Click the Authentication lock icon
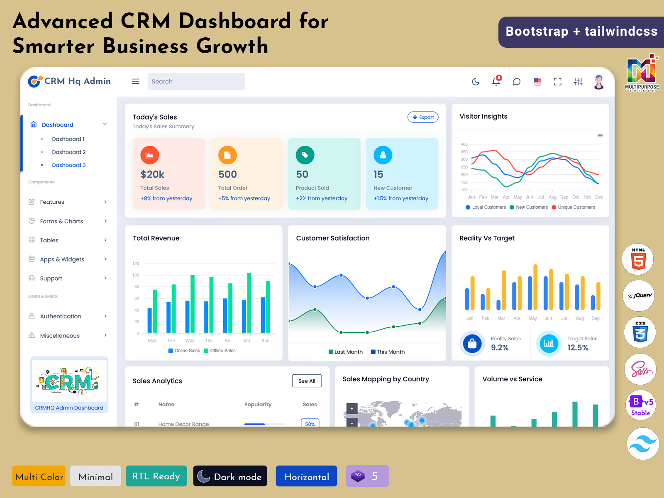Image resolution: width=664 pixels, height=498 pixels. [x=32, y=316]
